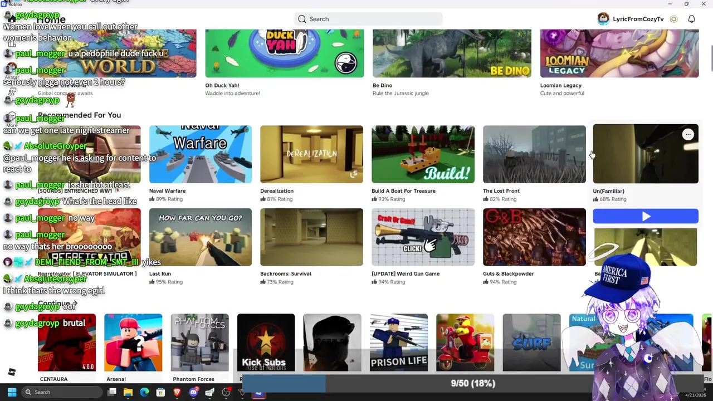
Task: Click the Un(Familiar) title text
Action: pyautogui.click(x=609, y=191)
